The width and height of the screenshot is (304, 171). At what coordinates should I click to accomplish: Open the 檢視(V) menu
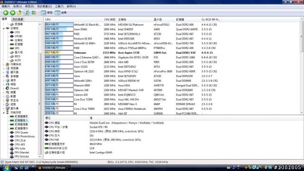[18, 6]
